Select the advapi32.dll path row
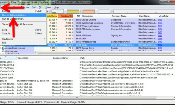Viewport: 175px width, 105px height. click(97, 81)
